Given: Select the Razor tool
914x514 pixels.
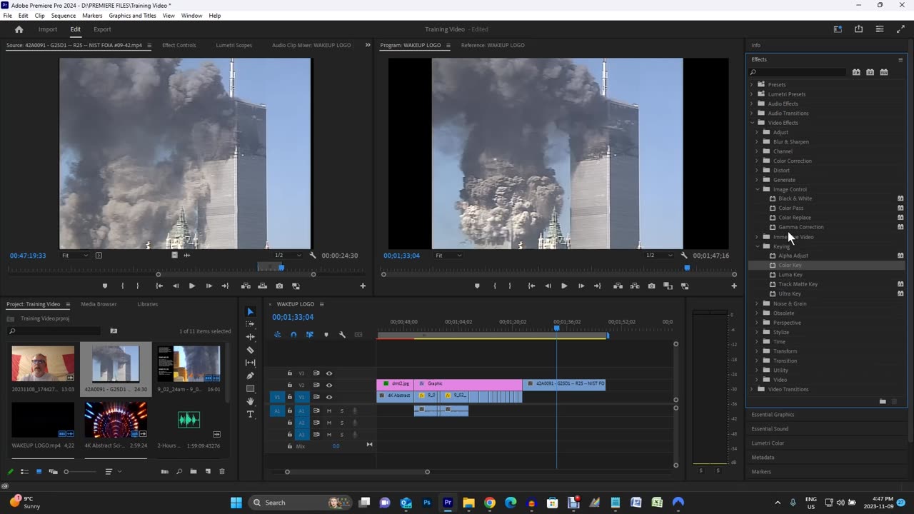Looking at the screenshot, I should click(x=250, y=350).
